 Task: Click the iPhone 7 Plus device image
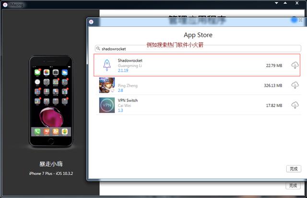tap(51, 101)
